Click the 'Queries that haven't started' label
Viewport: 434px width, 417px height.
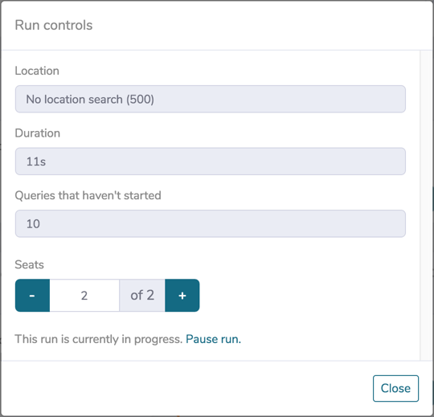(88, 195)
